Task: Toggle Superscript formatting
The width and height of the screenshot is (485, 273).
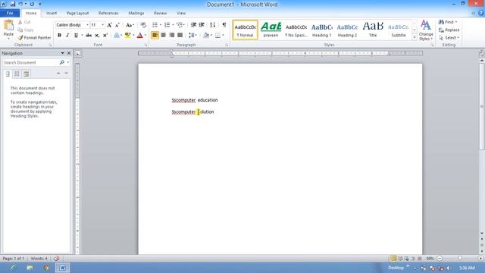Action: [105, 36]
